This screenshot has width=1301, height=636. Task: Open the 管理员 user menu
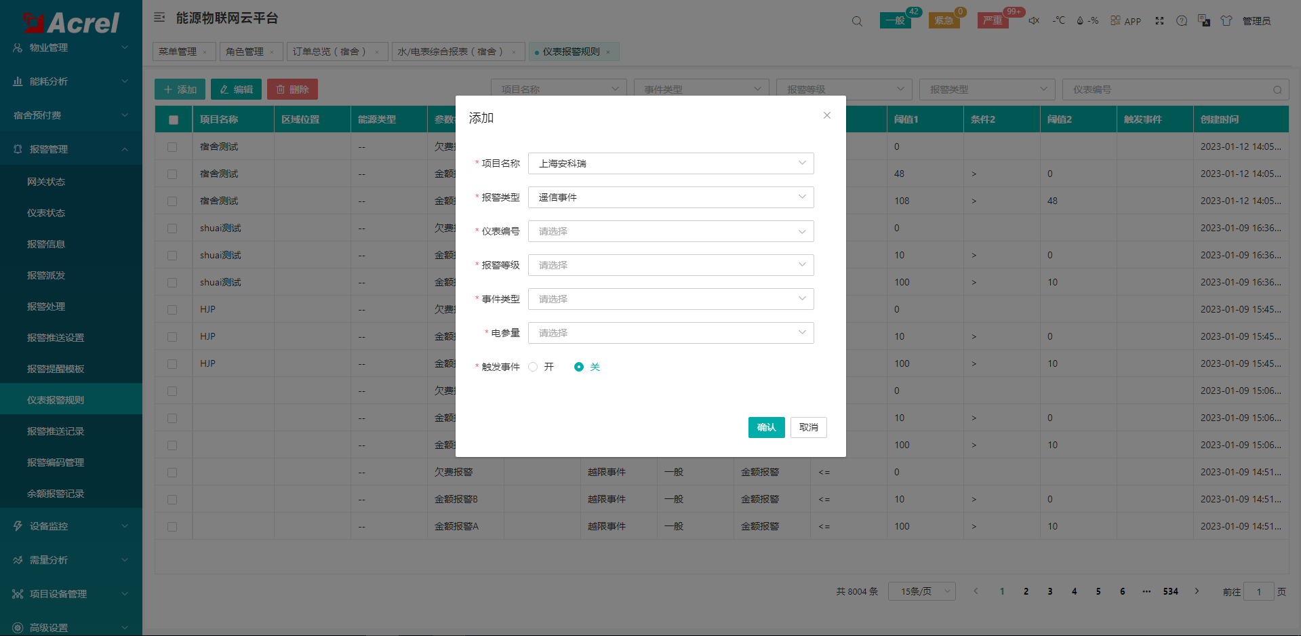[1256, 21]
